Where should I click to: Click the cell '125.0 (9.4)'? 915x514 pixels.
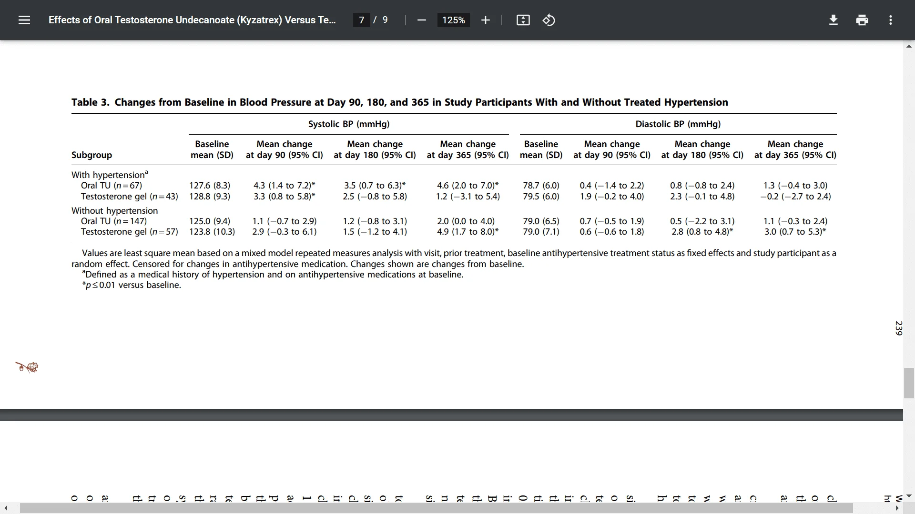coord(210,221)
